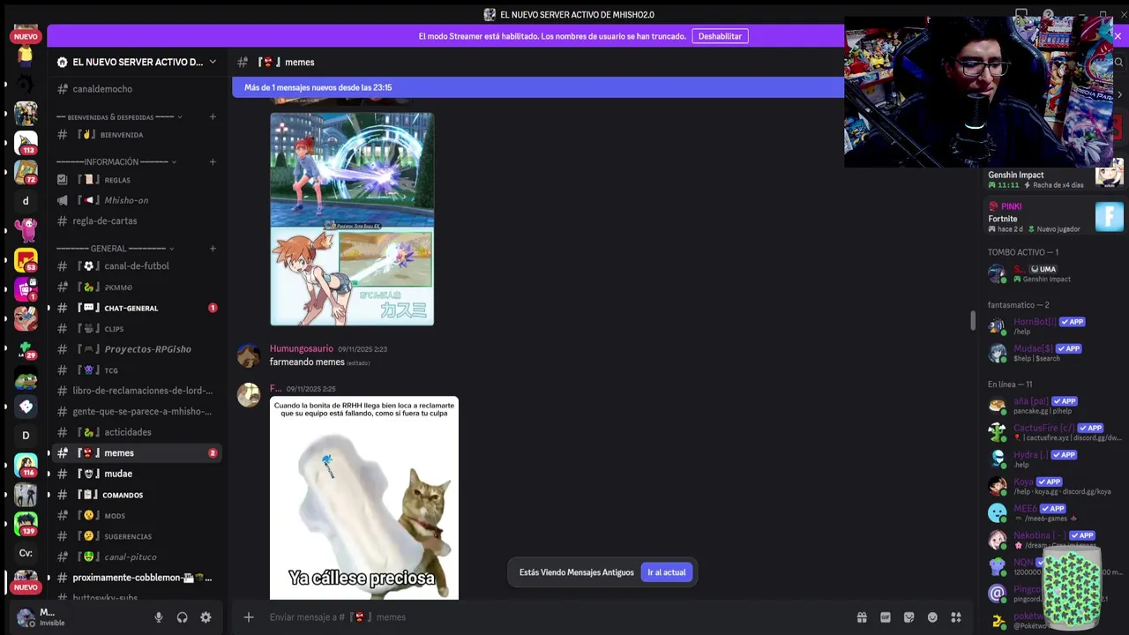Select server icon with 53 badge
The width and height of the screenshot is (1129, 635).
(x=26, y=259)
